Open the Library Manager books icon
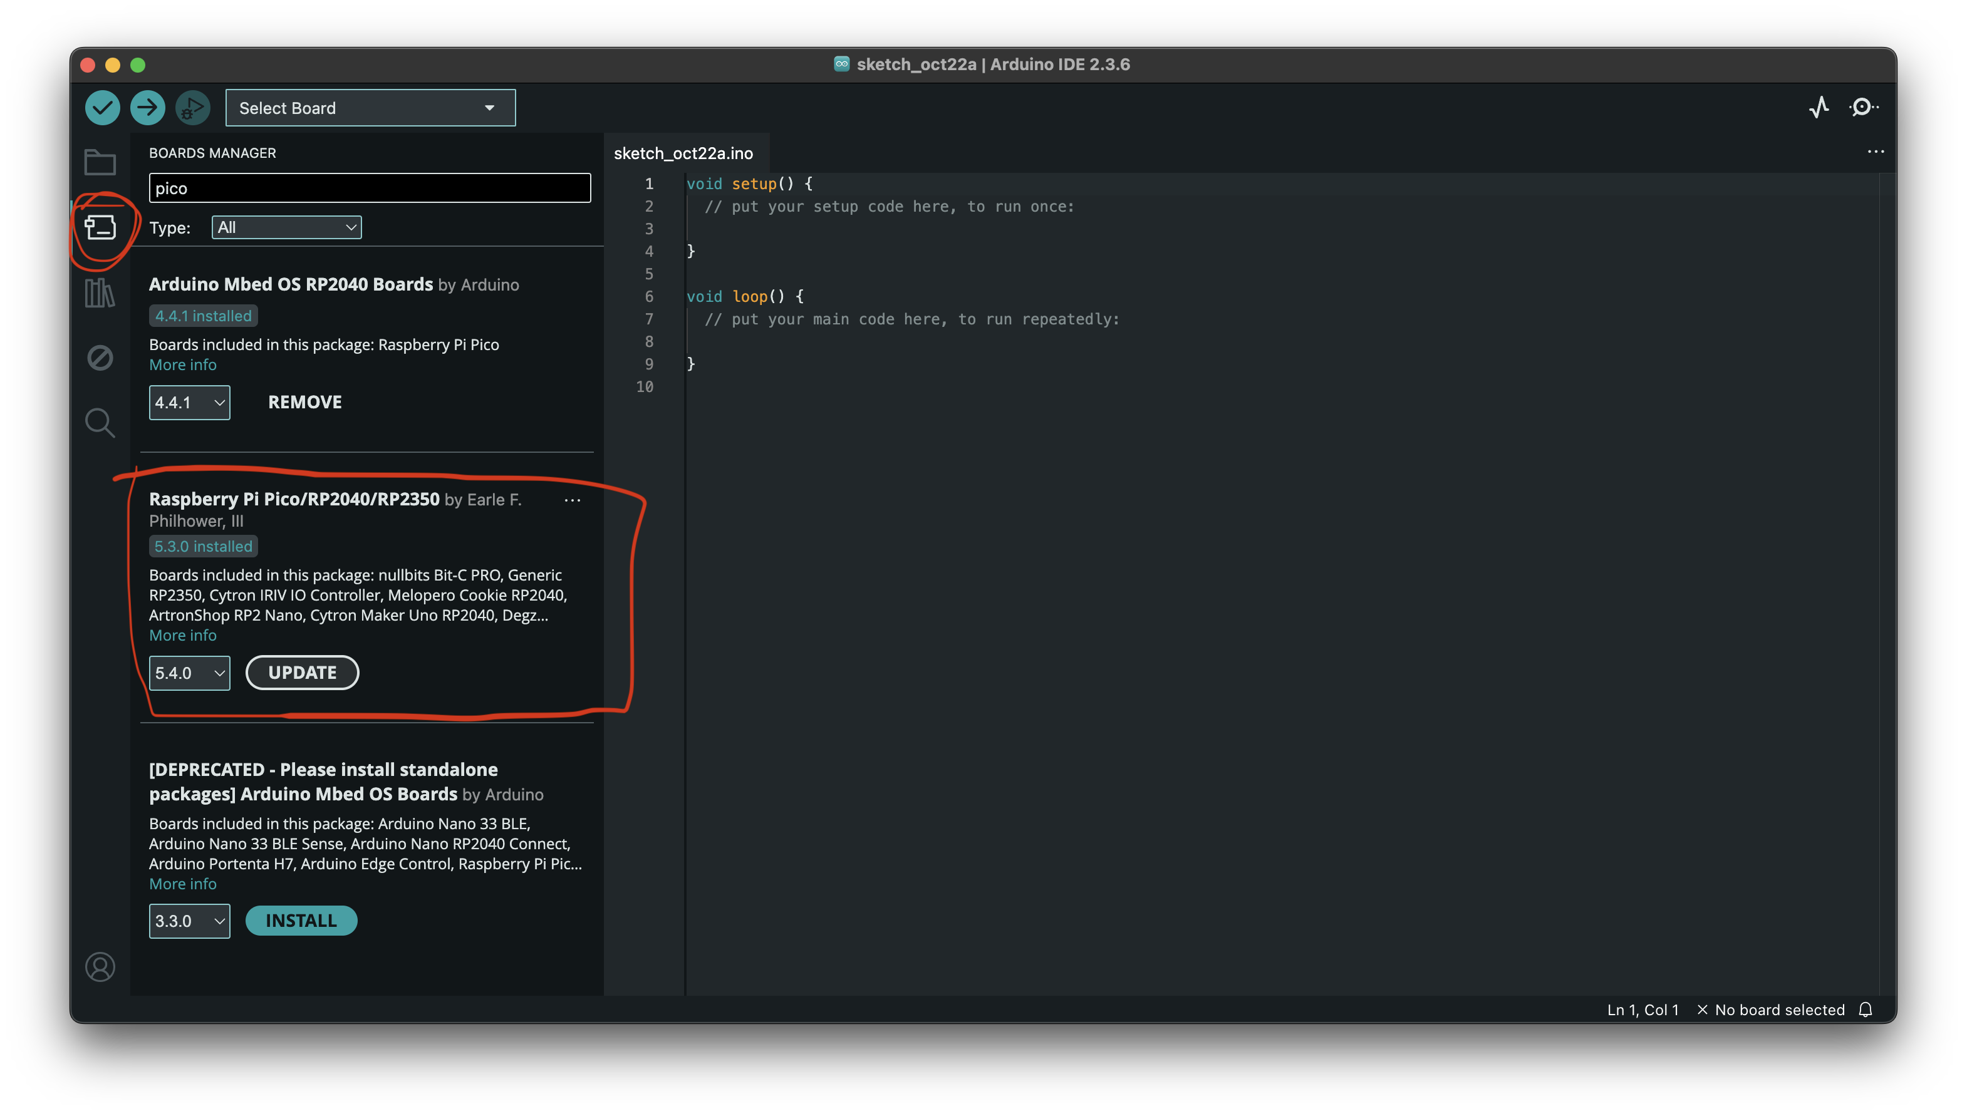The image size is (1967, 1116). click(100, 293)
